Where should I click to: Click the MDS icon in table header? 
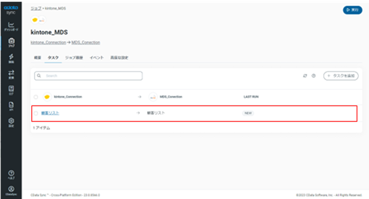(x=153, y=97)
